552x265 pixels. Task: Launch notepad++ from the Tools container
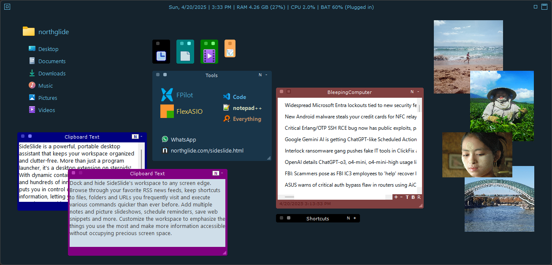tap(242, 108)
